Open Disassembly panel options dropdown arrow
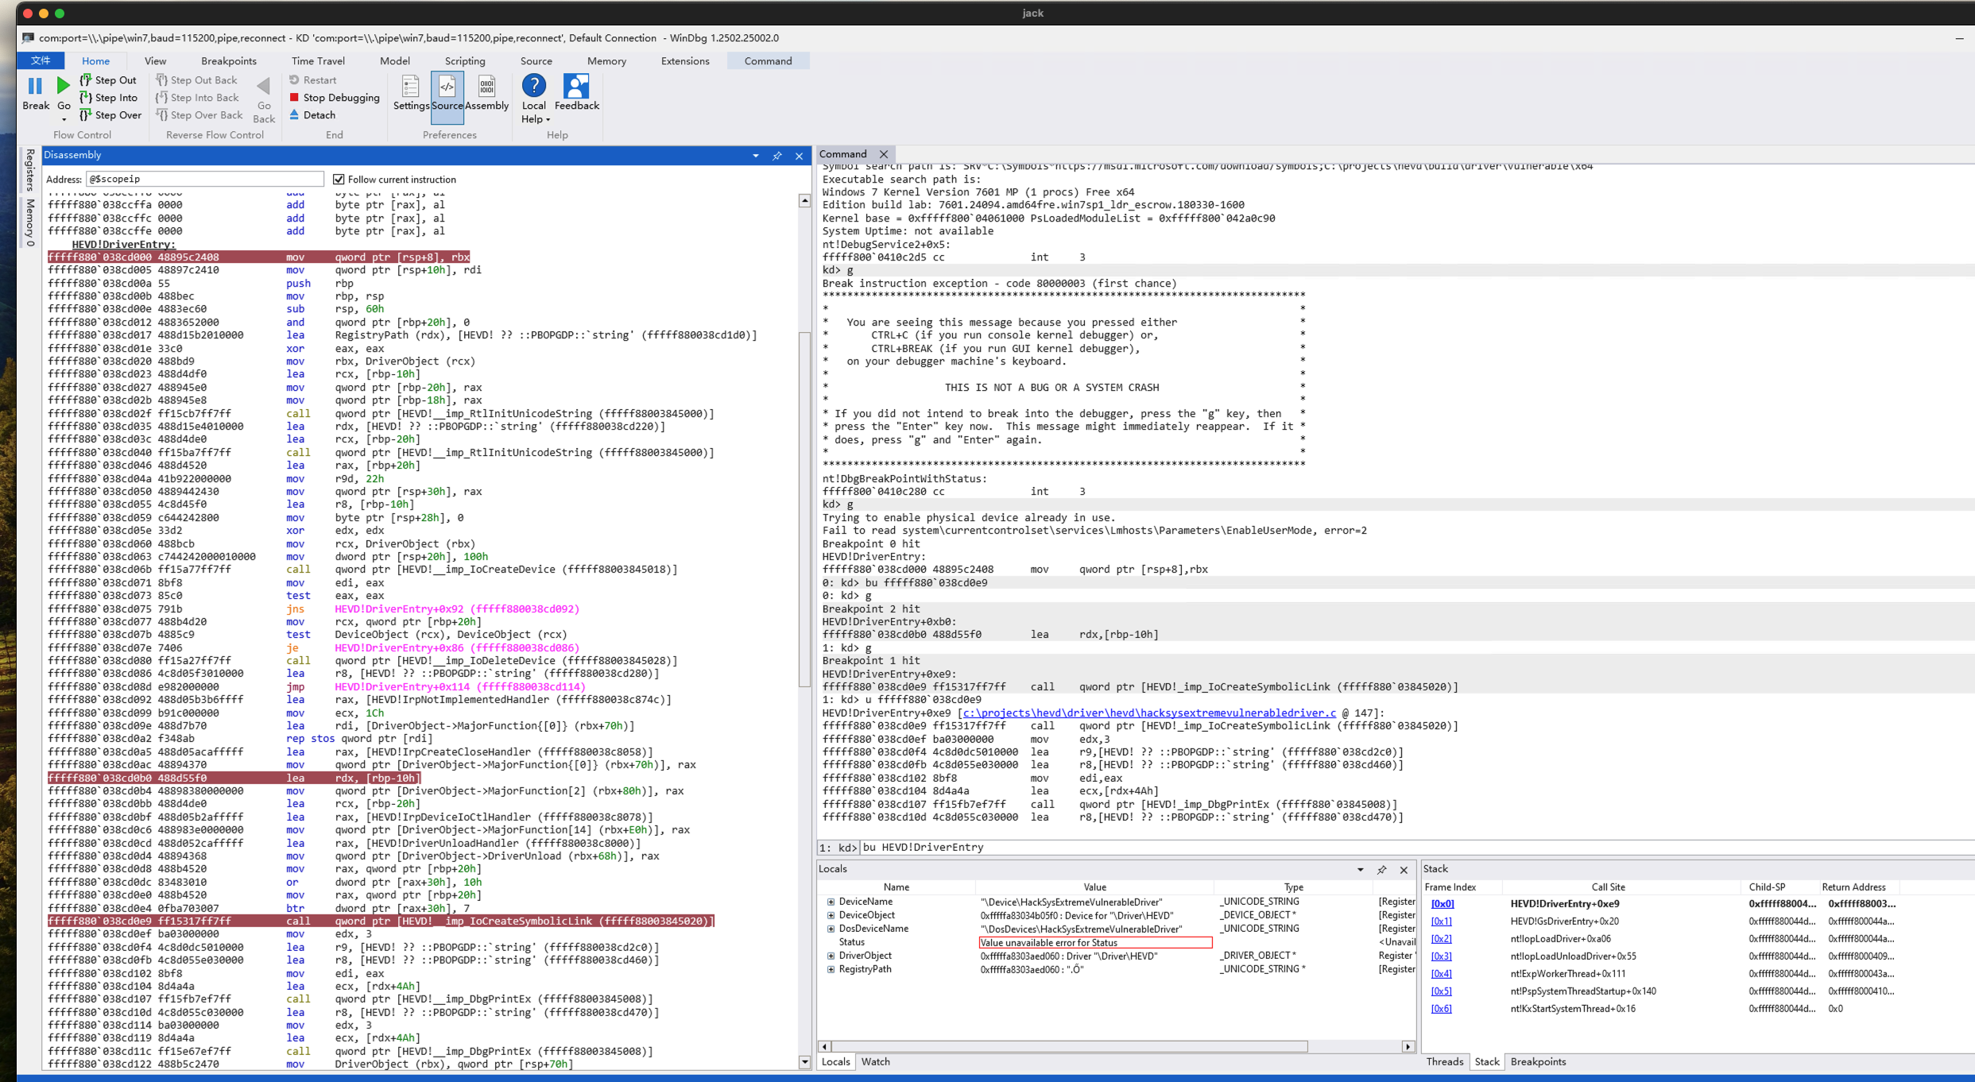Viewport: 1975px width, 1082px height. (756, 156)
